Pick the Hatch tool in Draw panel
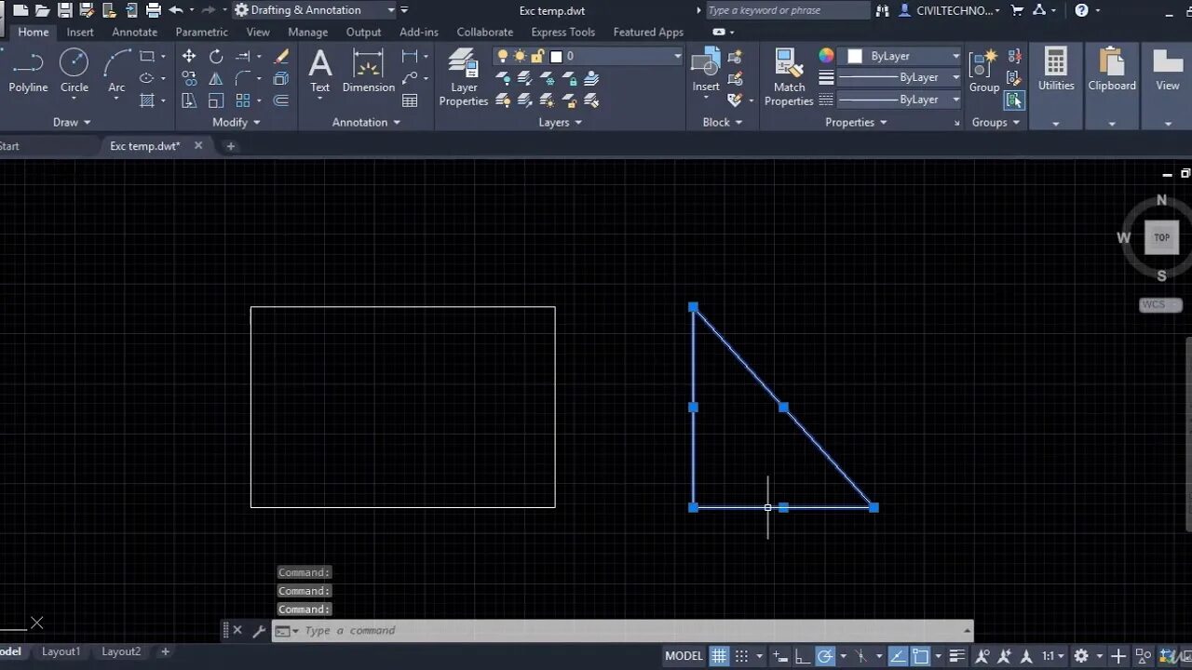The width and height of the screenshot is (1192, 670). tap(146, 100)
